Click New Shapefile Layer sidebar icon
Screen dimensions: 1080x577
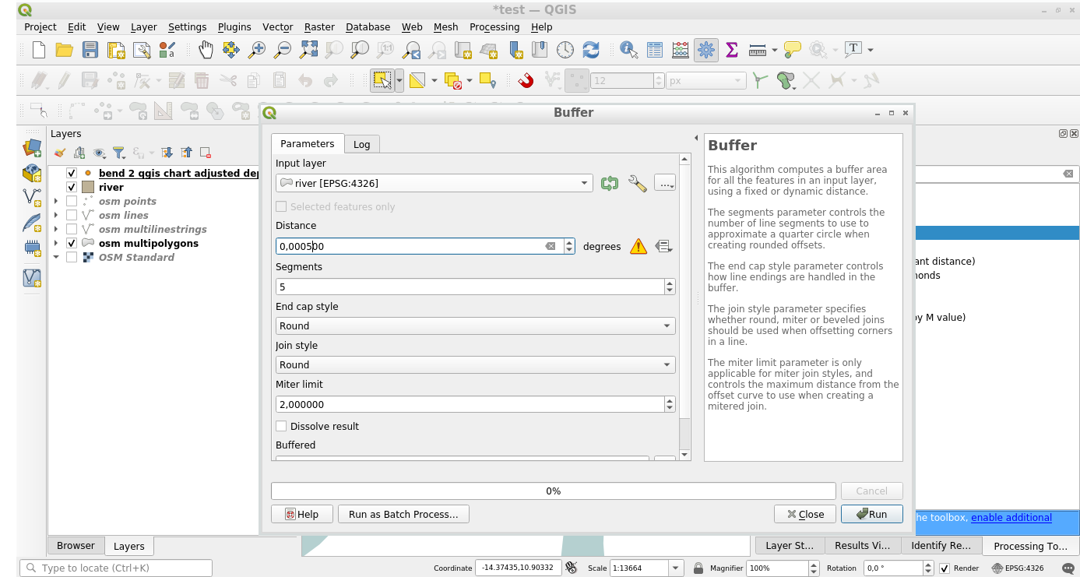32,197
